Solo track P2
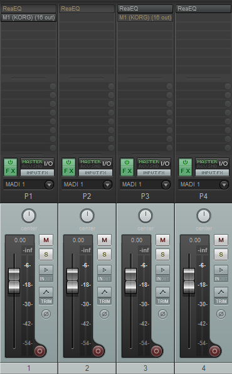The height and width of the screenshot is (374, 232). (104, 254)
